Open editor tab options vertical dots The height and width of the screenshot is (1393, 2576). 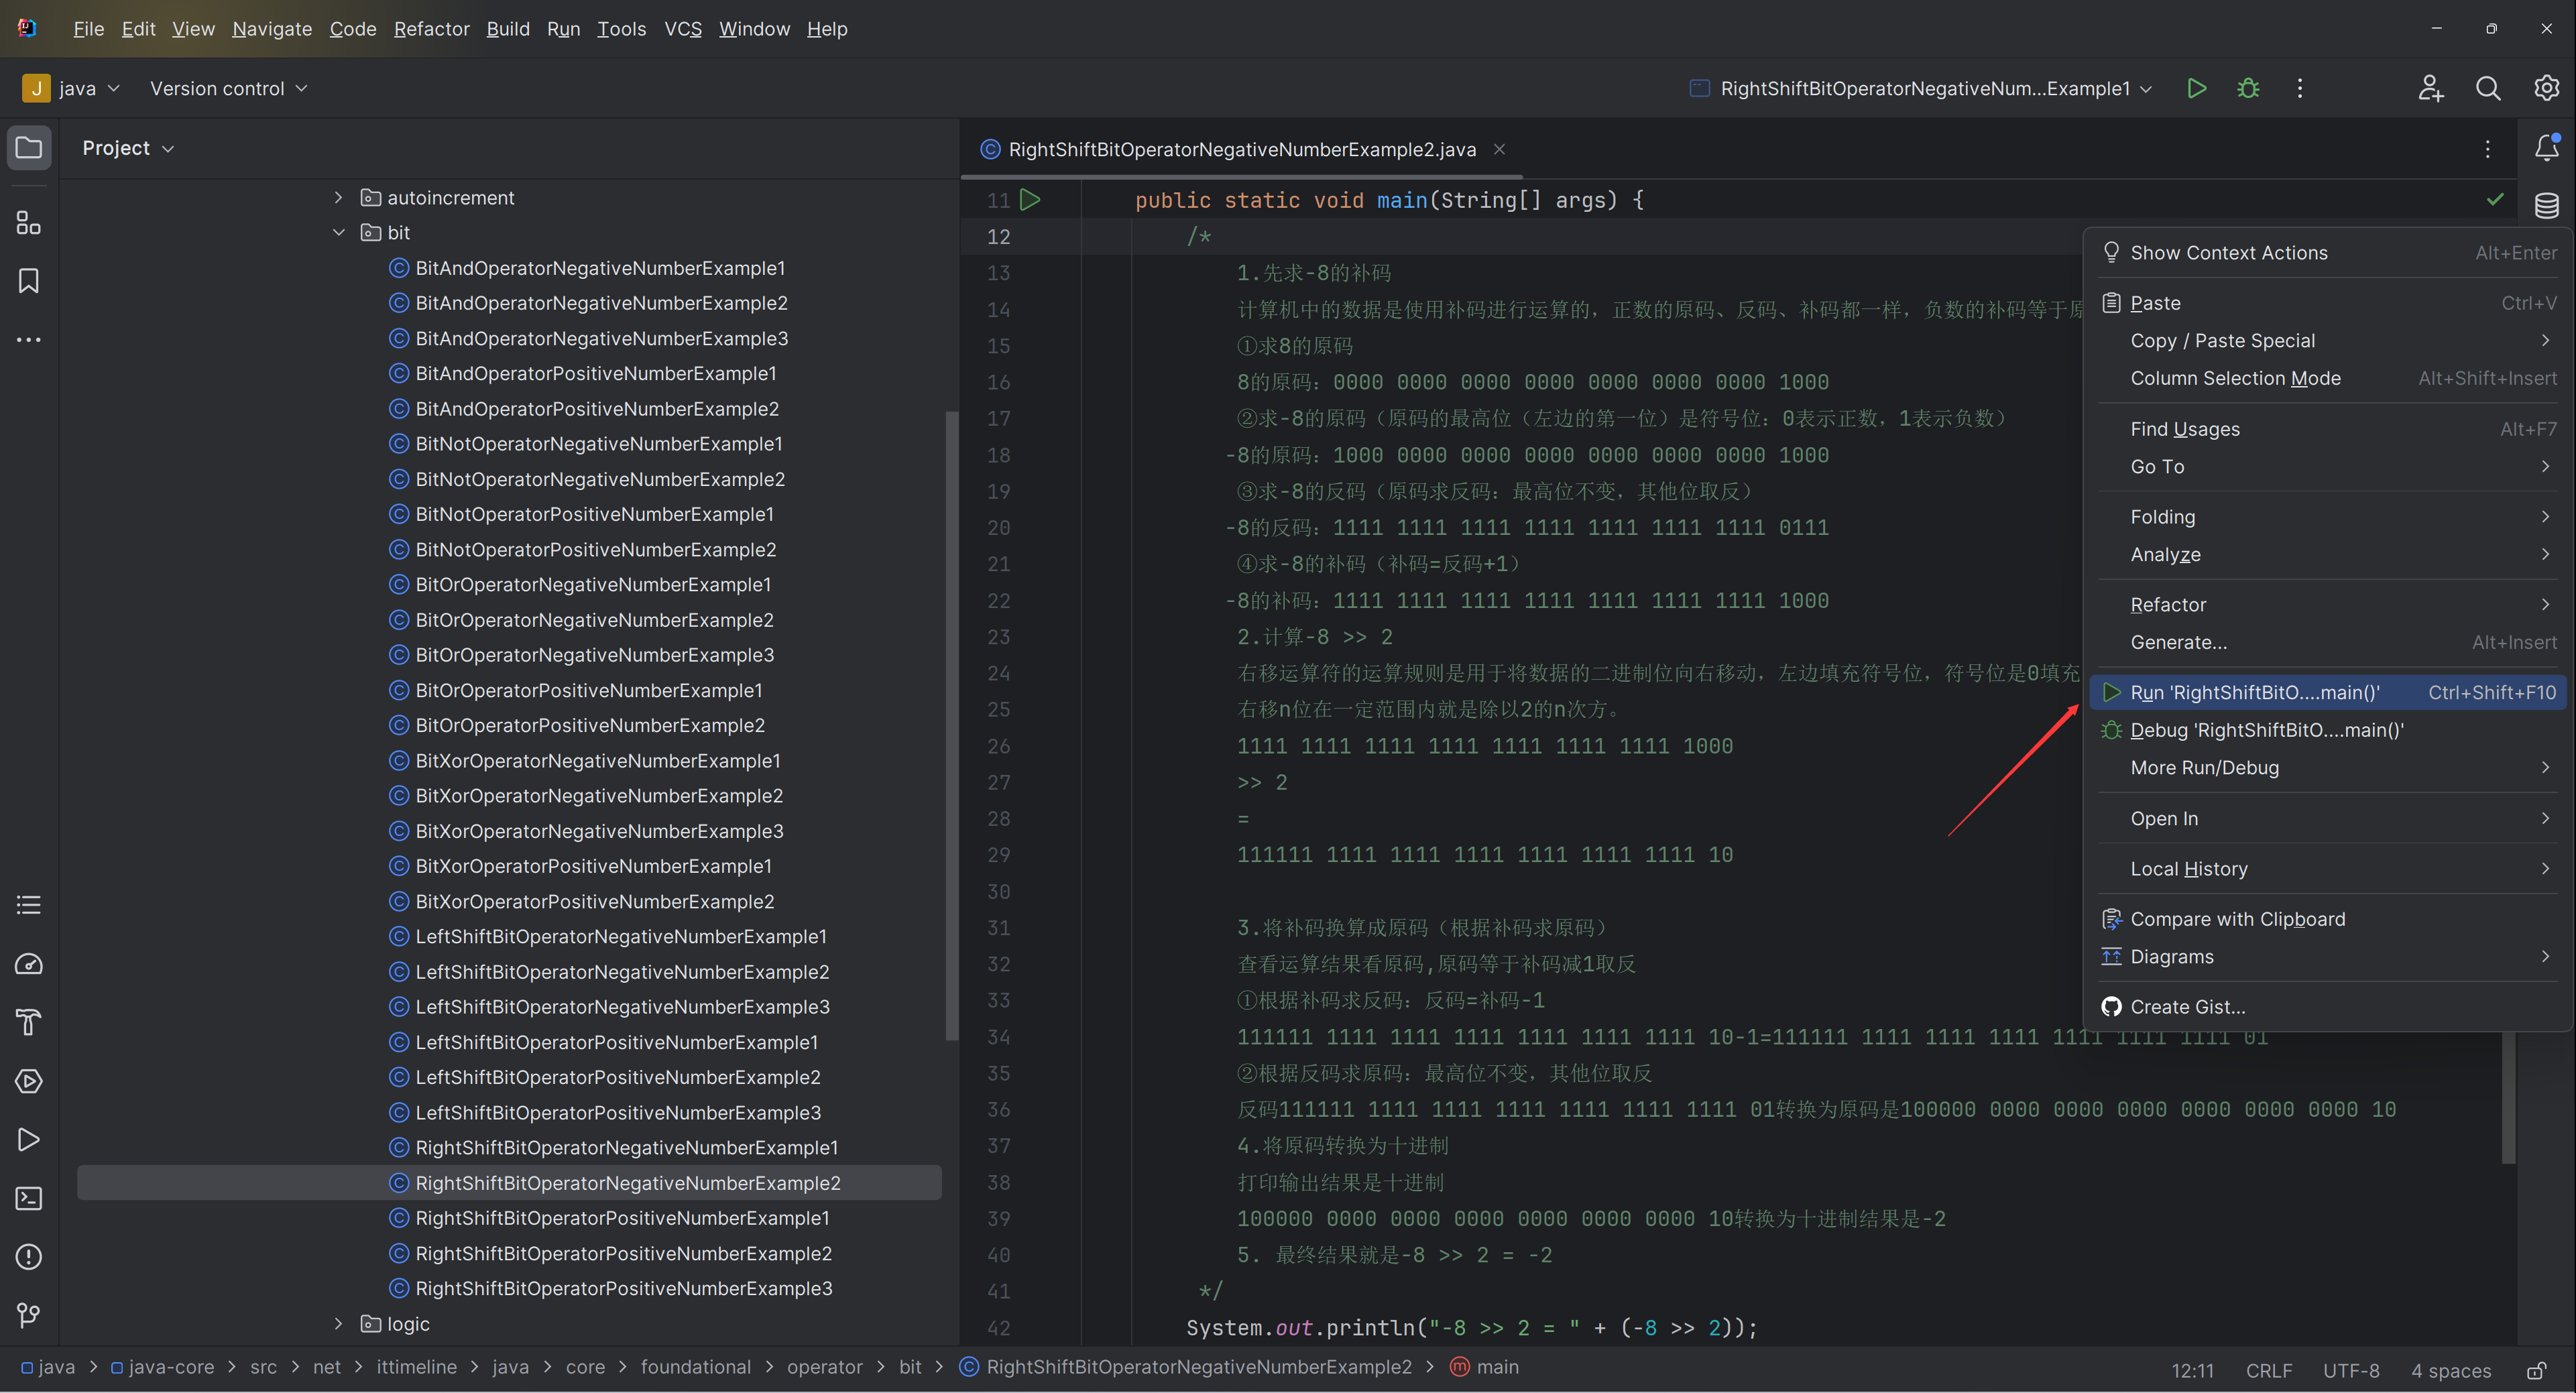coord(2487,149)
